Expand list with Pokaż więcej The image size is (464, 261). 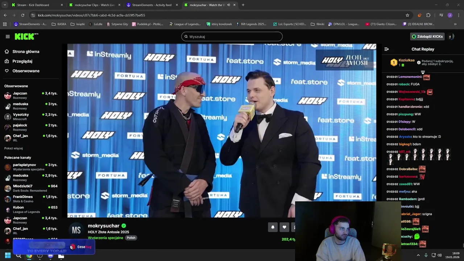(x=13, y=148)
